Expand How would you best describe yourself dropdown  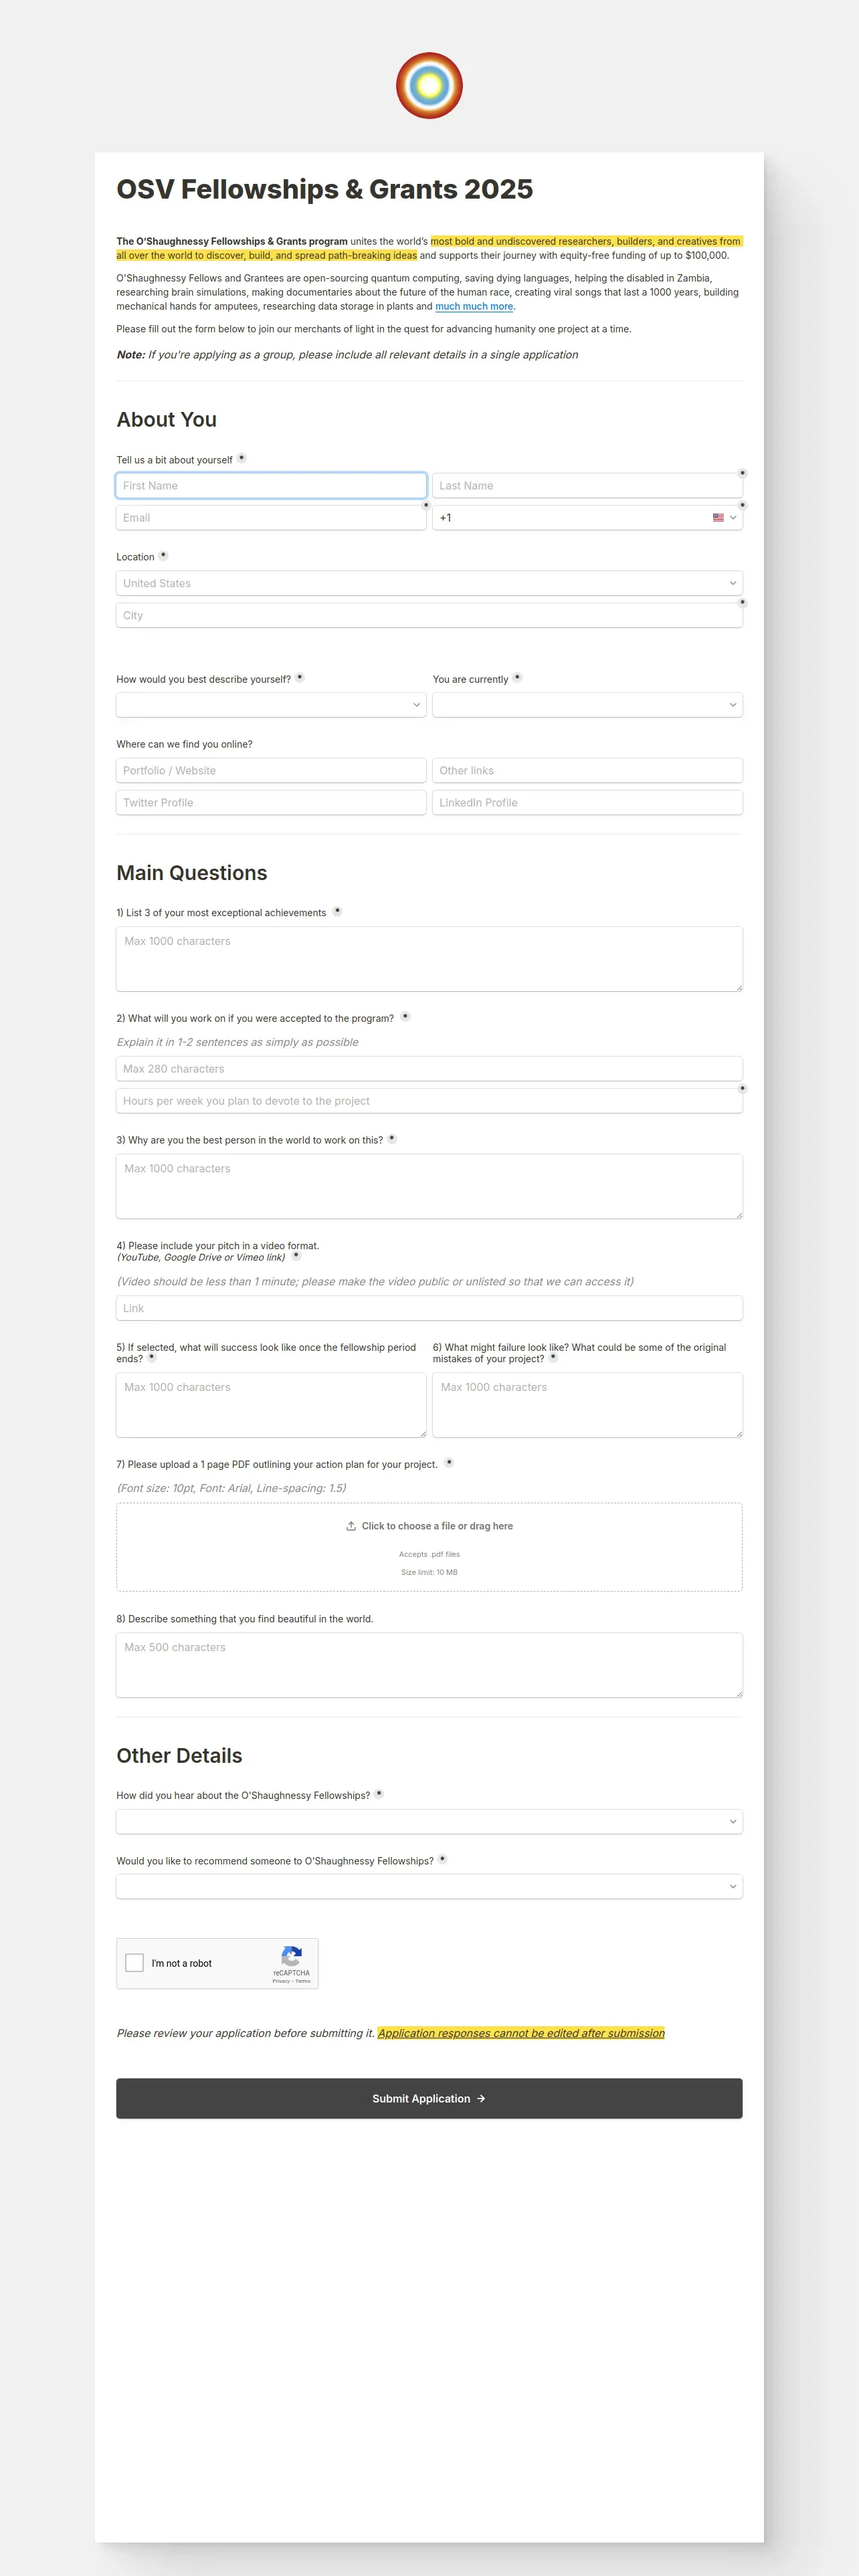(x=271, y=705)
